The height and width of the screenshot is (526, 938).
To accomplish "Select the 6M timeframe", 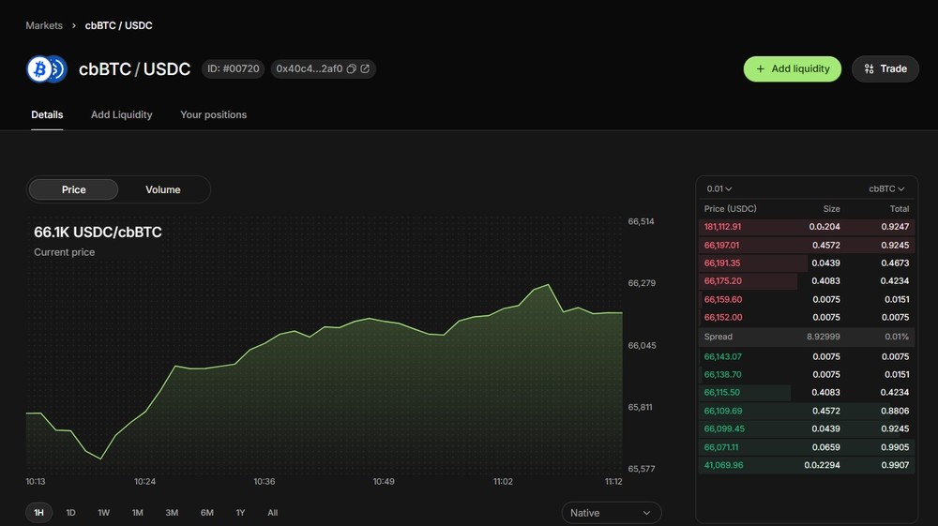I will click(207, 512).
